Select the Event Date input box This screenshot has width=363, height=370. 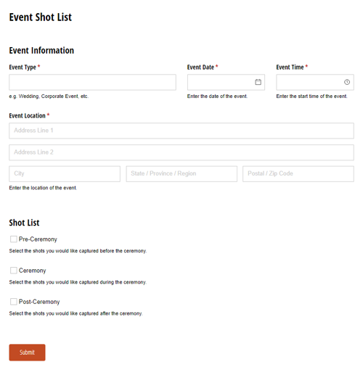click(226, 82)
